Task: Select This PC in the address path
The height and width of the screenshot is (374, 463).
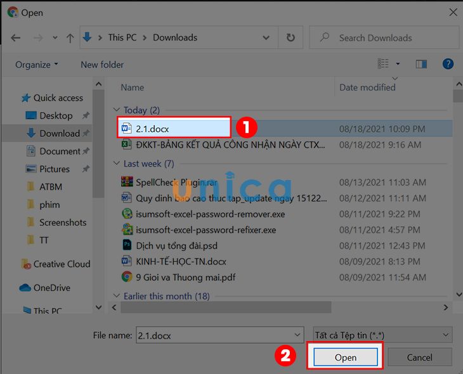Action: [x=122, y=37]
